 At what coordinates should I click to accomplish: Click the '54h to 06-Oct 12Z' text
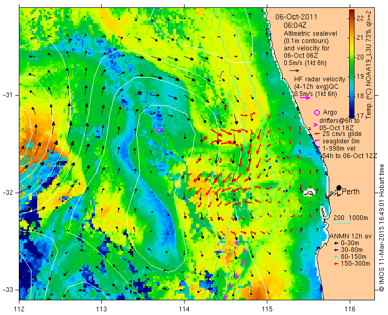[x=350, y=155]
